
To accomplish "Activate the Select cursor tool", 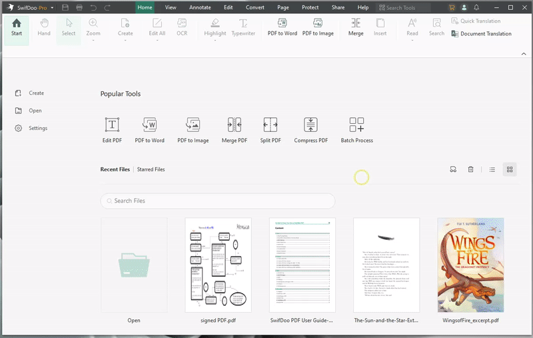I will [69, 28].
